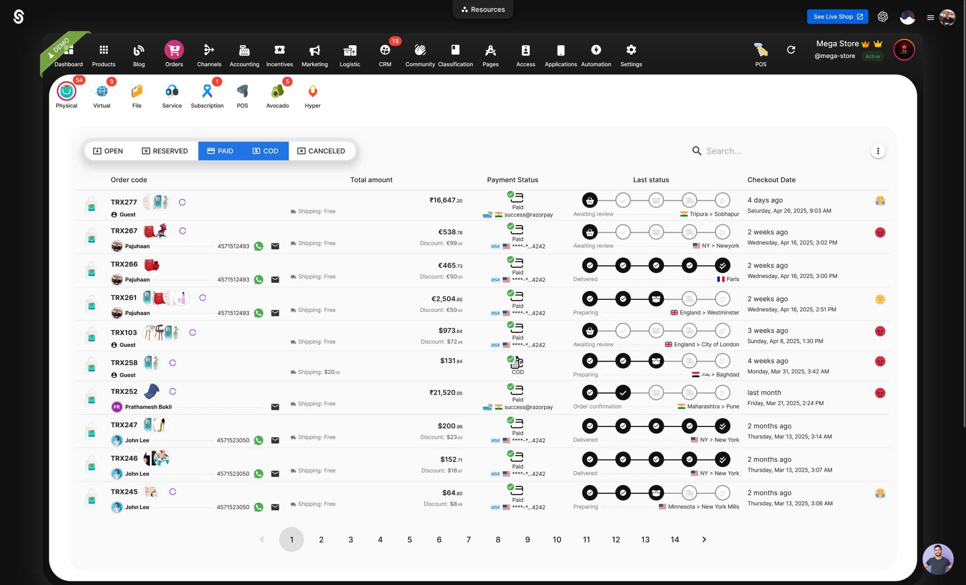Select POS orders sub-tab

coord(242,95)
